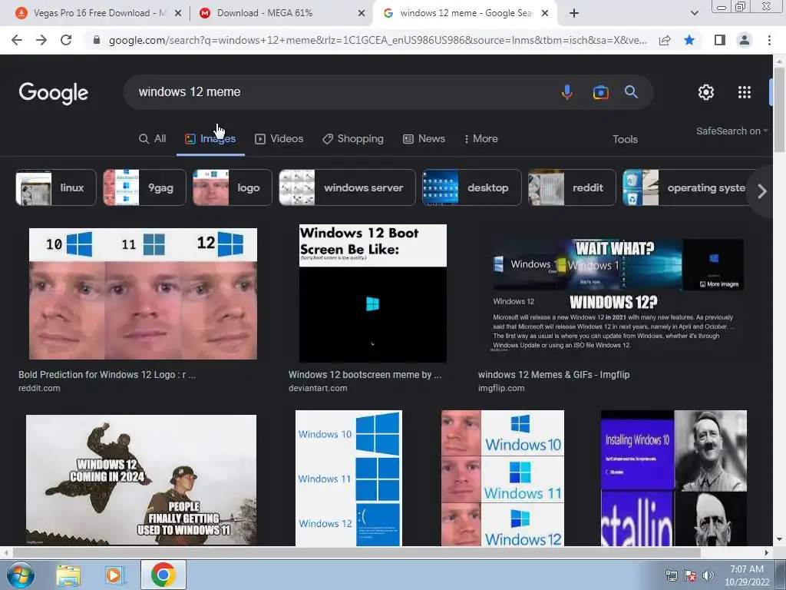Open the Action Center flag tray icon
786x590 pixels.
click(690, 575)
